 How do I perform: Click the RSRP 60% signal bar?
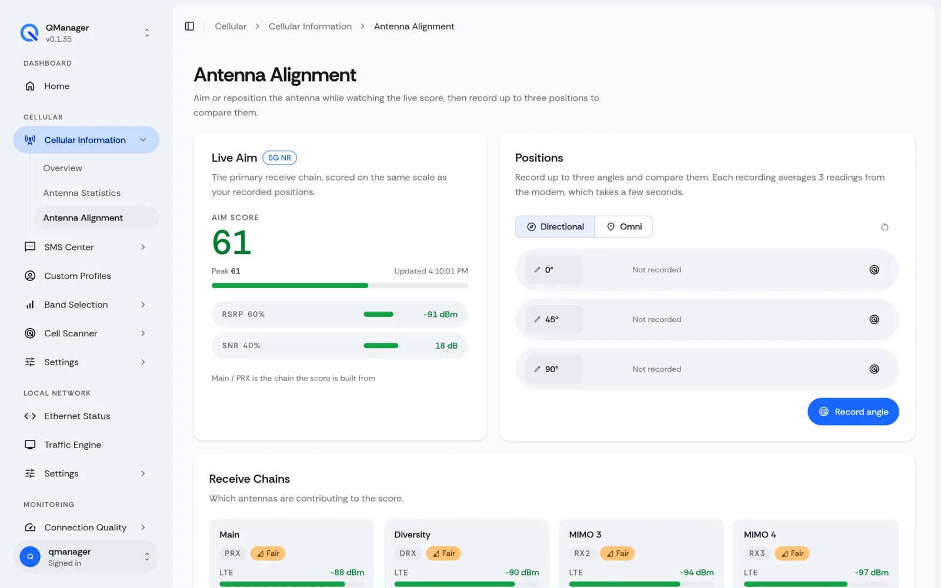point(381,315)
